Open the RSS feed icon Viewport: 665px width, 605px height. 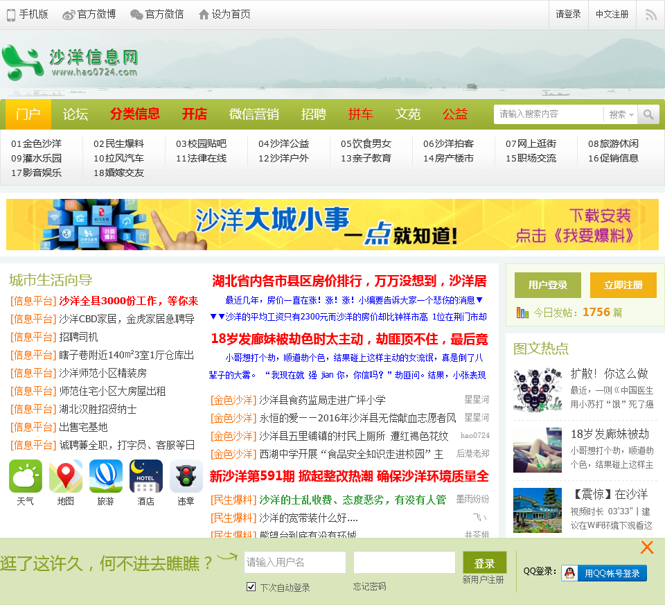point(650,15)
